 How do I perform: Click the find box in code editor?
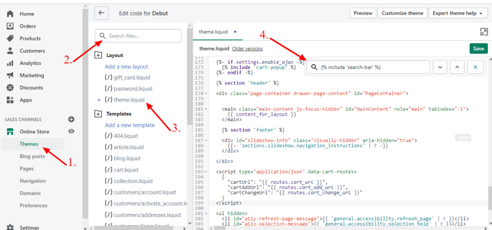368,67
